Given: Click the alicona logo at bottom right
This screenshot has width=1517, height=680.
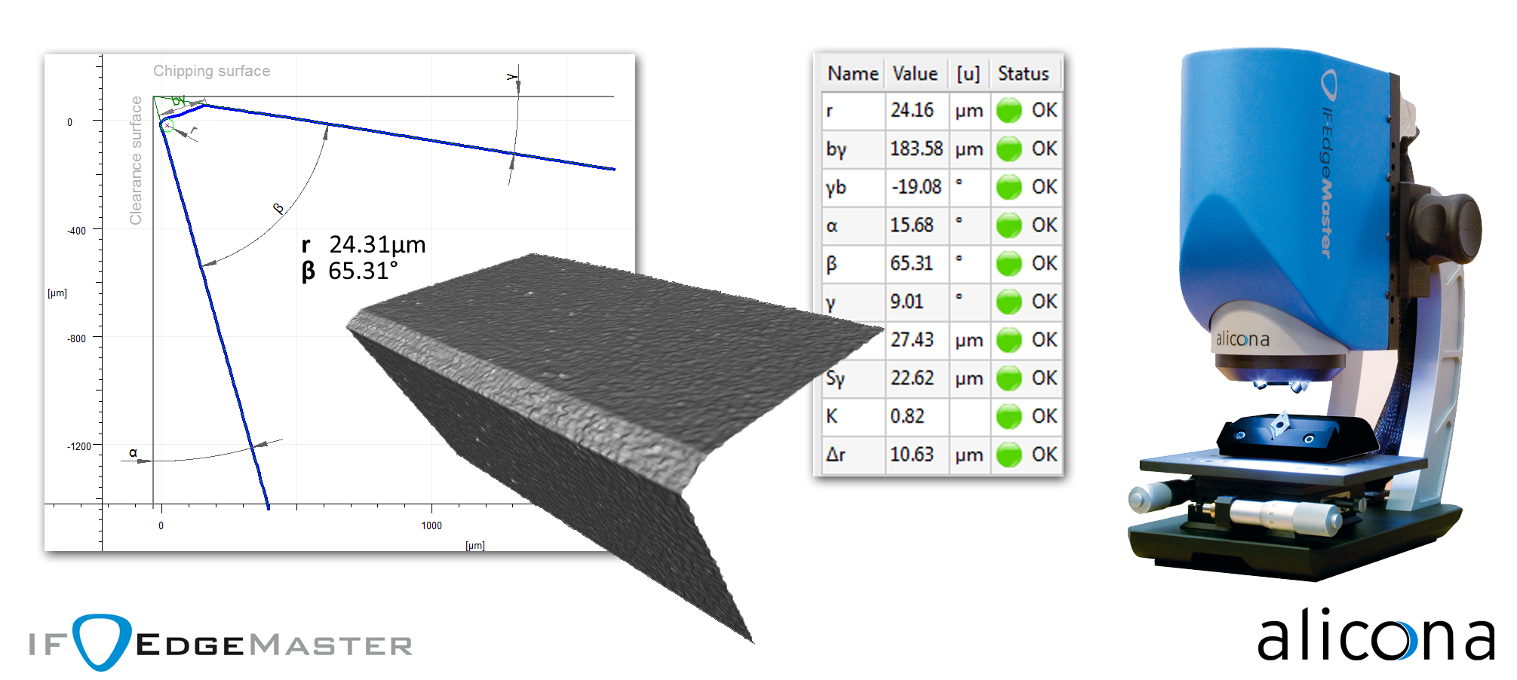Looking at the screenshot, I should click(x=1374, y=637).
